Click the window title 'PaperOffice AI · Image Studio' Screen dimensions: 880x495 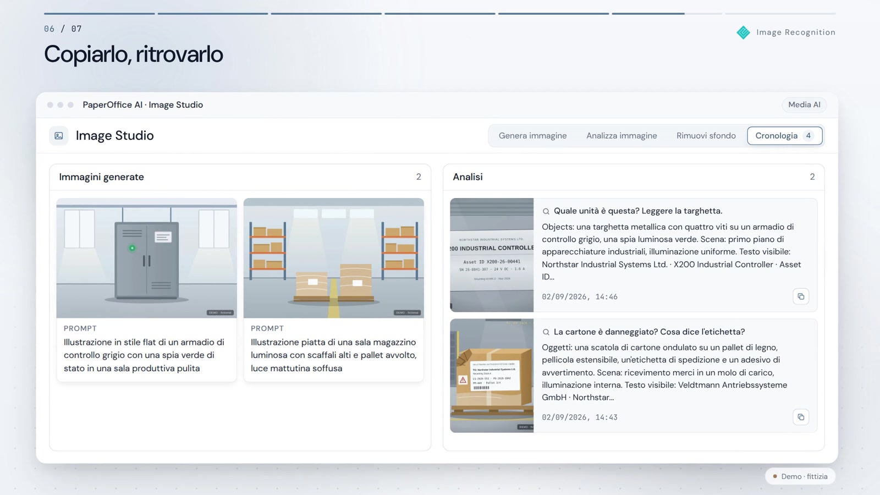143,105
